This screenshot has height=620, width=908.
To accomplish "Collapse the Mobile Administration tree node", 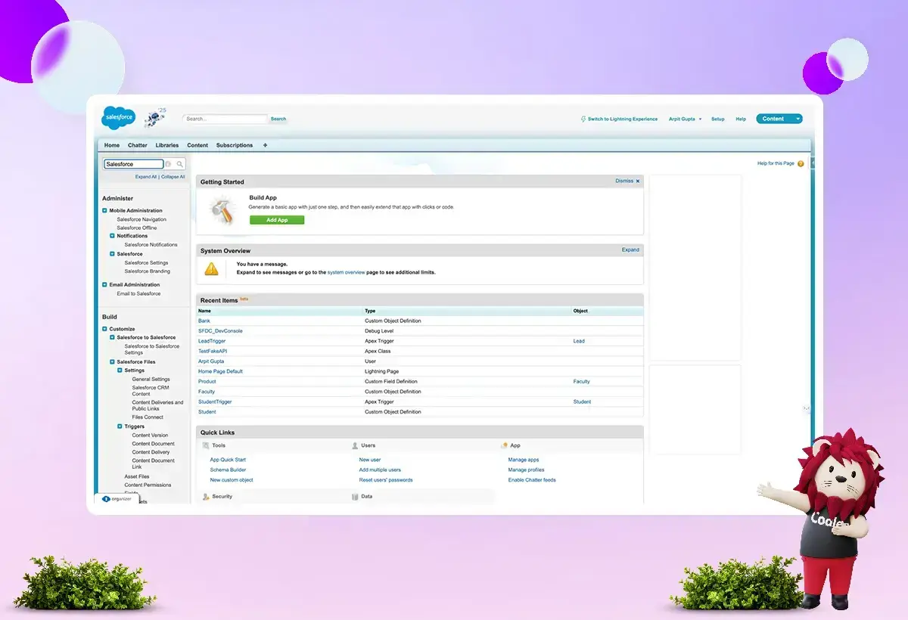I will click(x=105, y=211).
